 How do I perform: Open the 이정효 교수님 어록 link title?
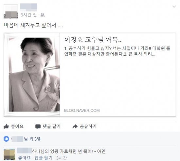tap(93, 40)
